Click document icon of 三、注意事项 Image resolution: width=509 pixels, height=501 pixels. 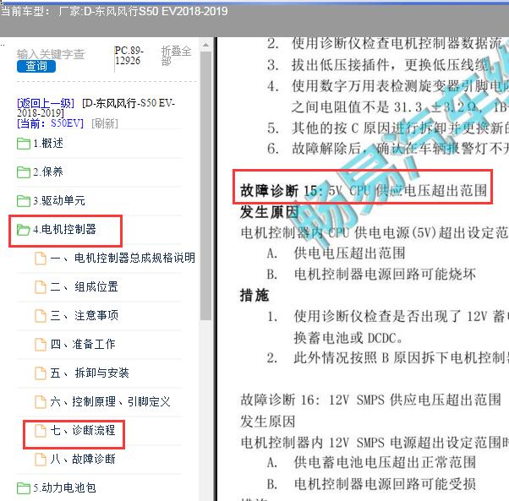[x=41, y=315]
